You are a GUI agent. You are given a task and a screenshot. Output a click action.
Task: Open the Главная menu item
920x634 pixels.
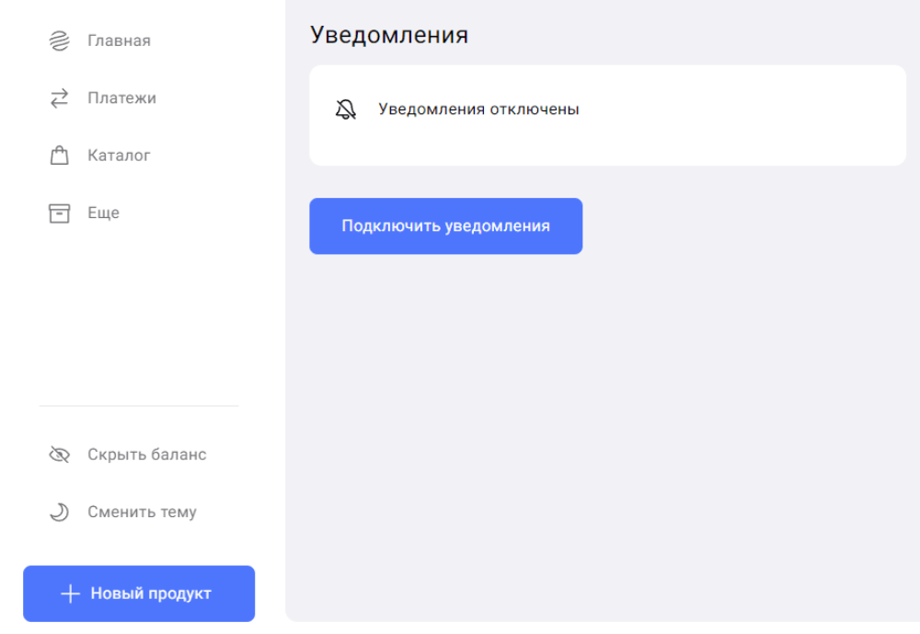coord(119,40)
